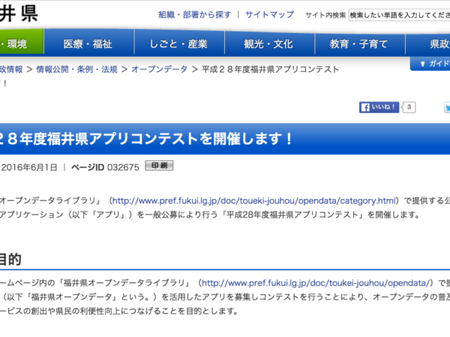Focus the サイト内検索 search input field

[399, 15]
